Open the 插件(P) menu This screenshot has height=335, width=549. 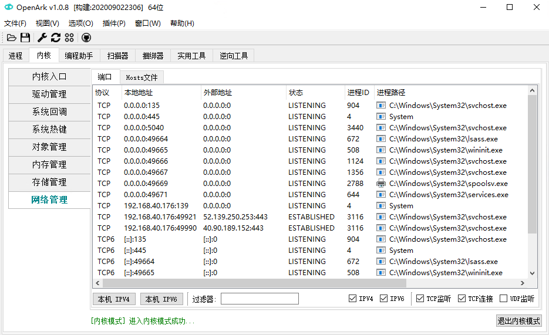tap(114, 23)
